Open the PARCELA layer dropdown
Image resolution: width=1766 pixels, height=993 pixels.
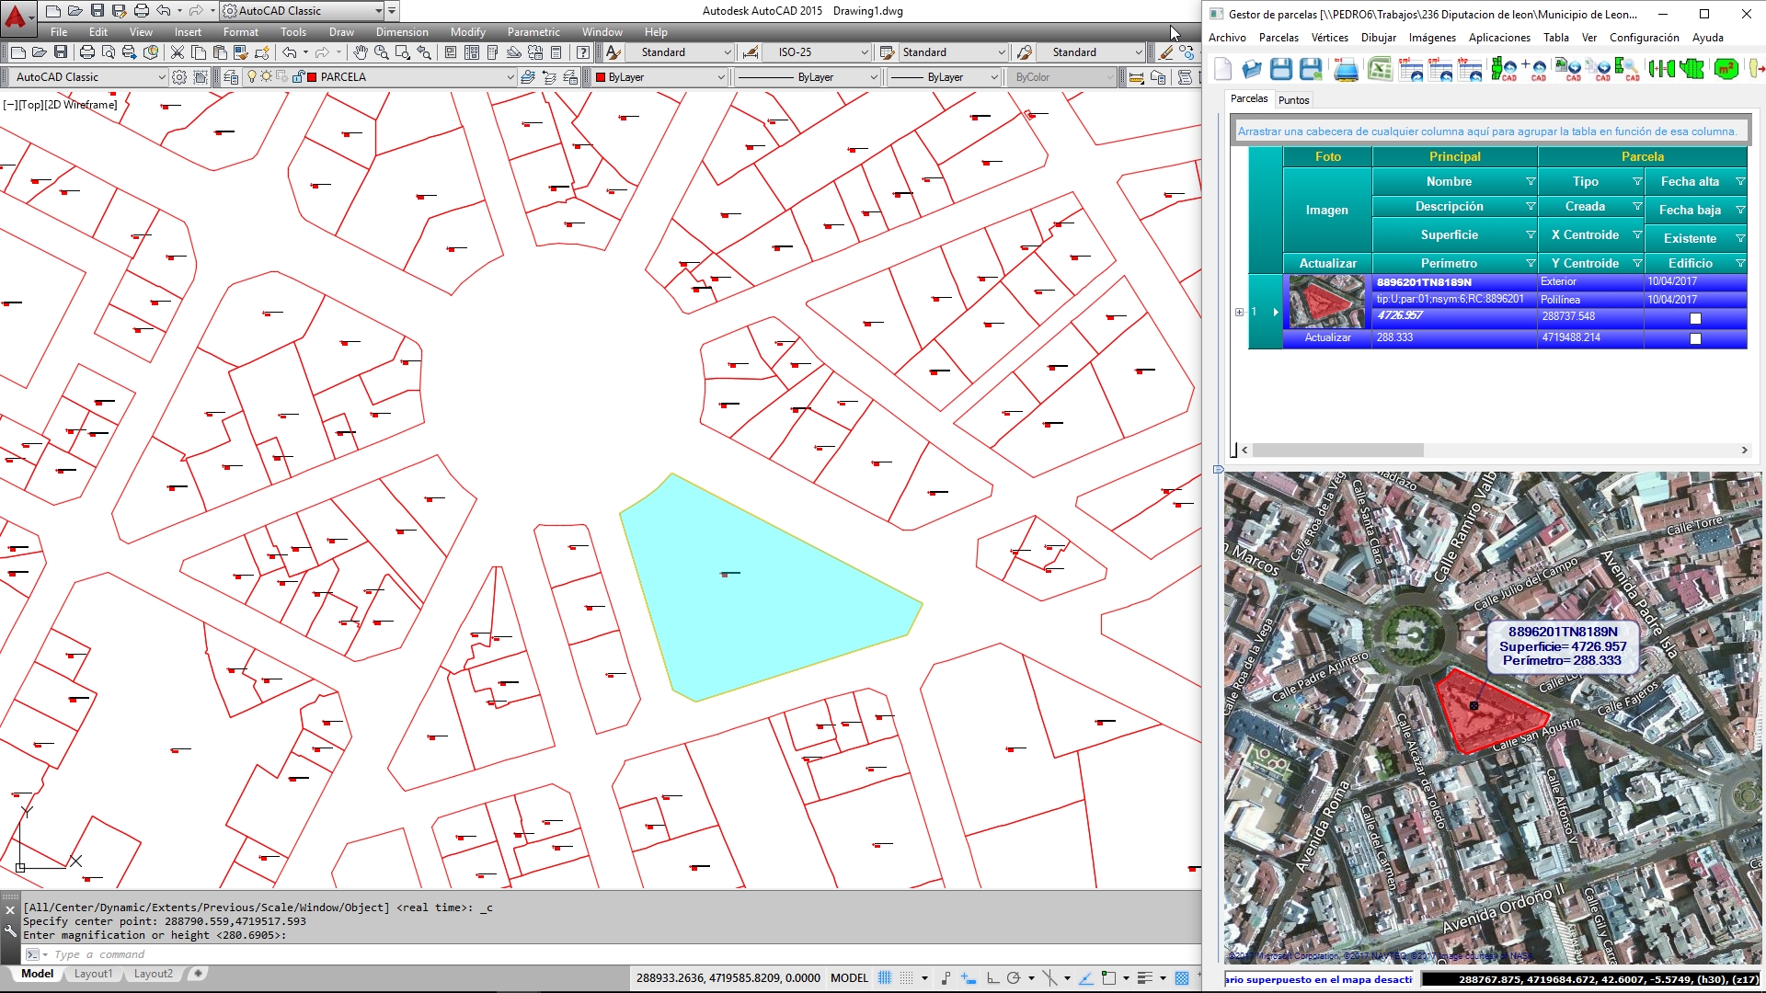click(x=510, y=77)
